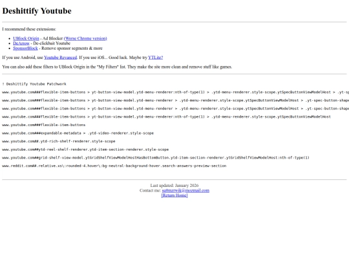
Task: Open the Youtube Revanced link
Action: pyautogui.click(x=61, y=58)
